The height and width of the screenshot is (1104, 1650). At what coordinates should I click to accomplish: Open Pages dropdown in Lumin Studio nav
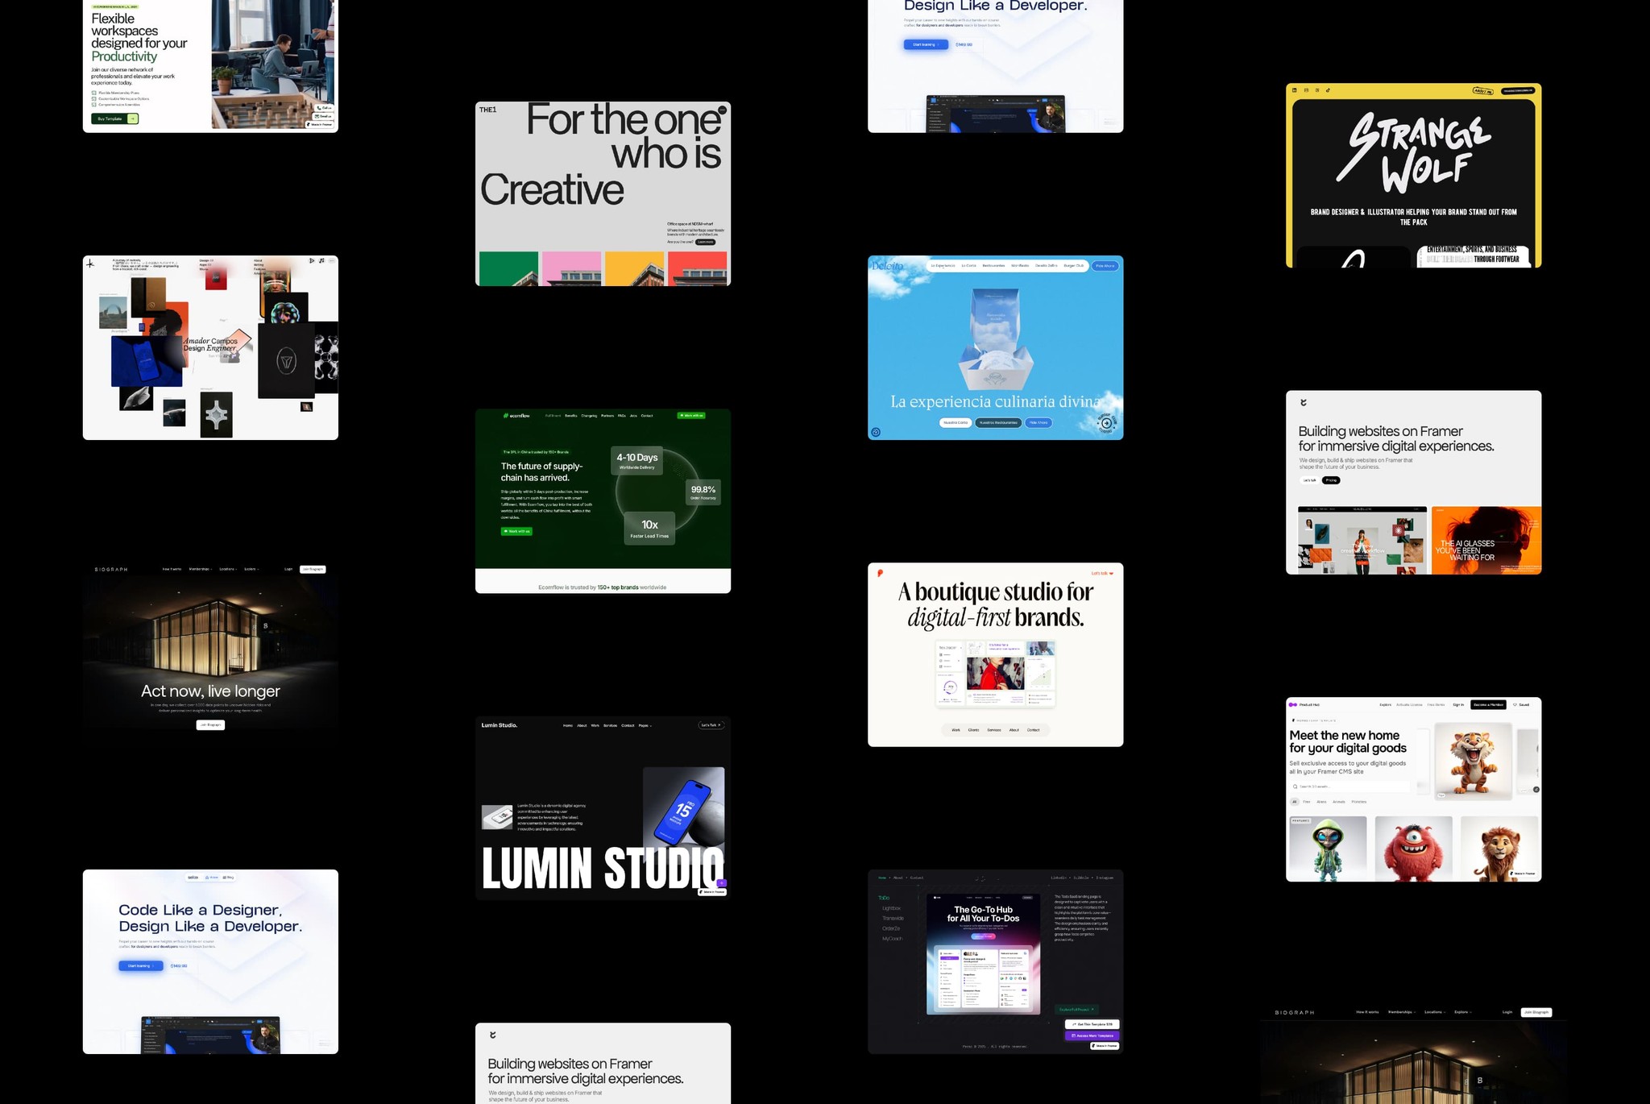coord(645,725)
